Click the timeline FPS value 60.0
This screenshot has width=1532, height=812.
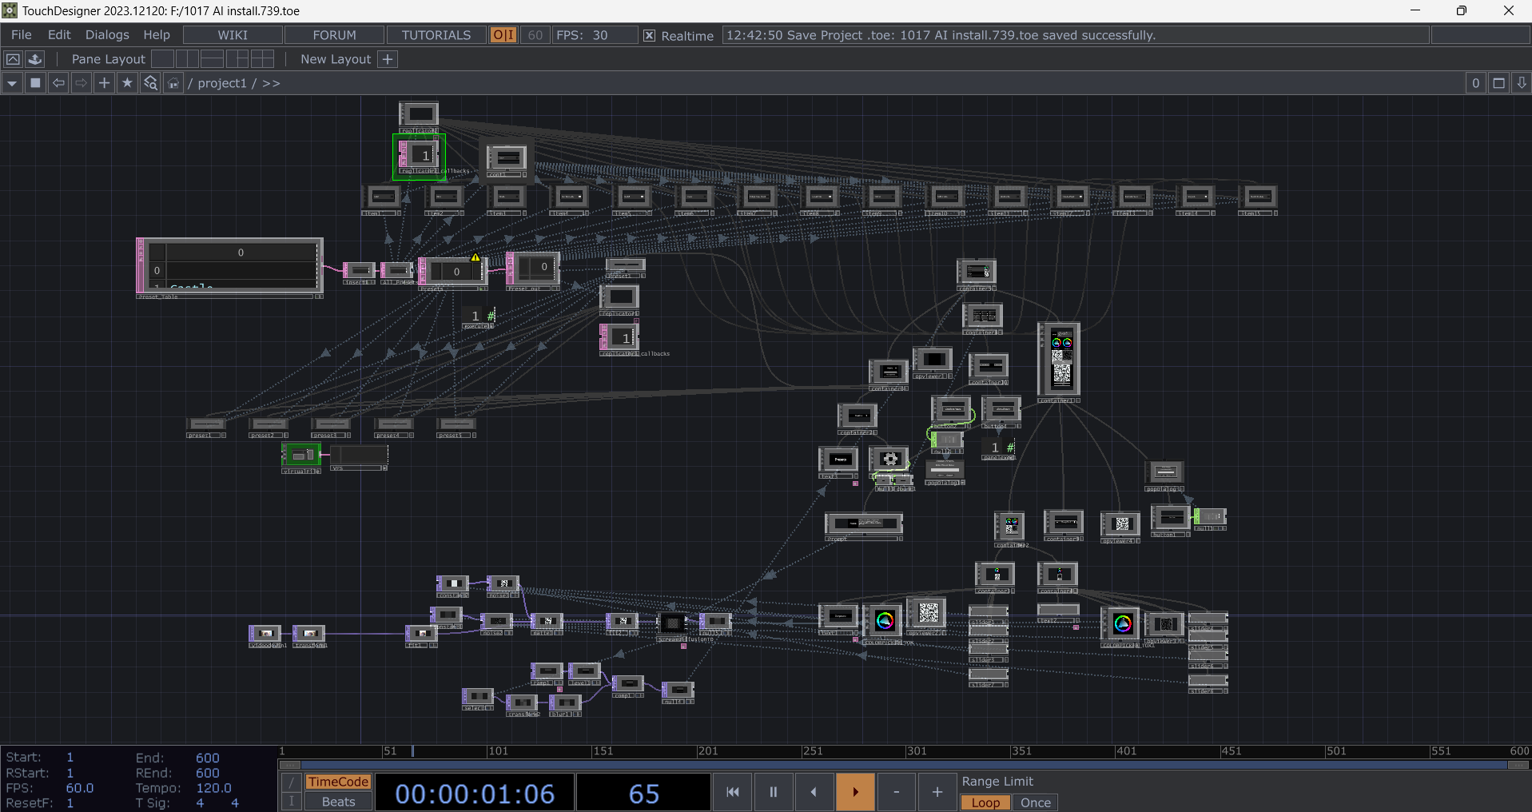click(79, 788)
